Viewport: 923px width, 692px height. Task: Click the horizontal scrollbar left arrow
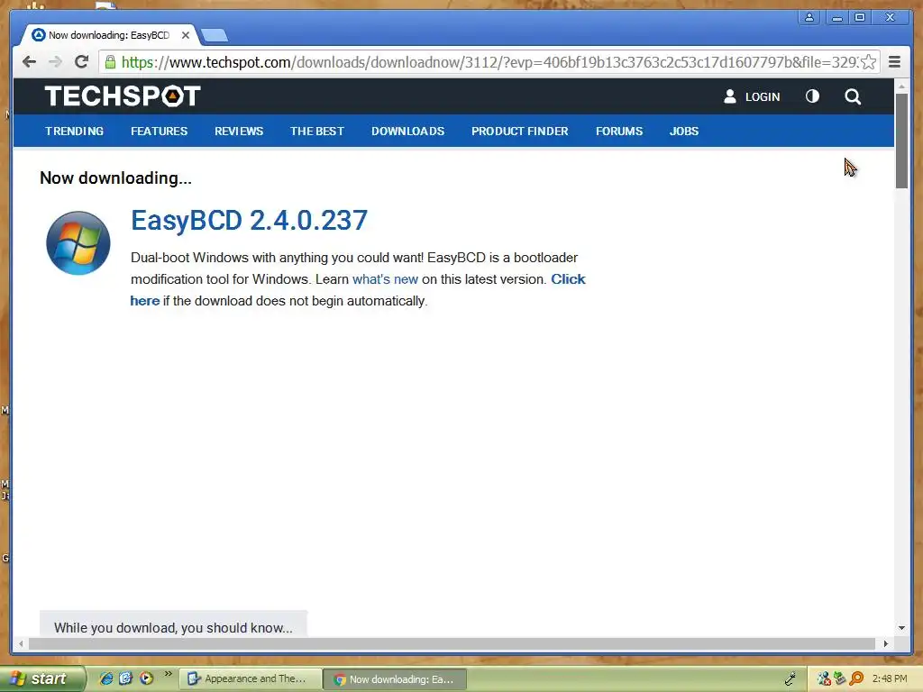[x=22, y=643]
